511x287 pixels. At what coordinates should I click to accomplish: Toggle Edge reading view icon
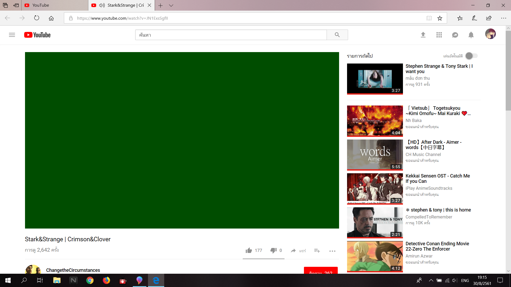coord(429,18)
